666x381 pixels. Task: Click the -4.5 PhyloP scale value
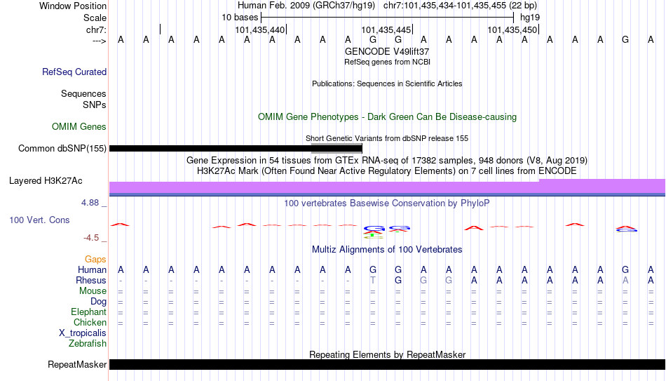pyautogui.click(x=91, y=238)
